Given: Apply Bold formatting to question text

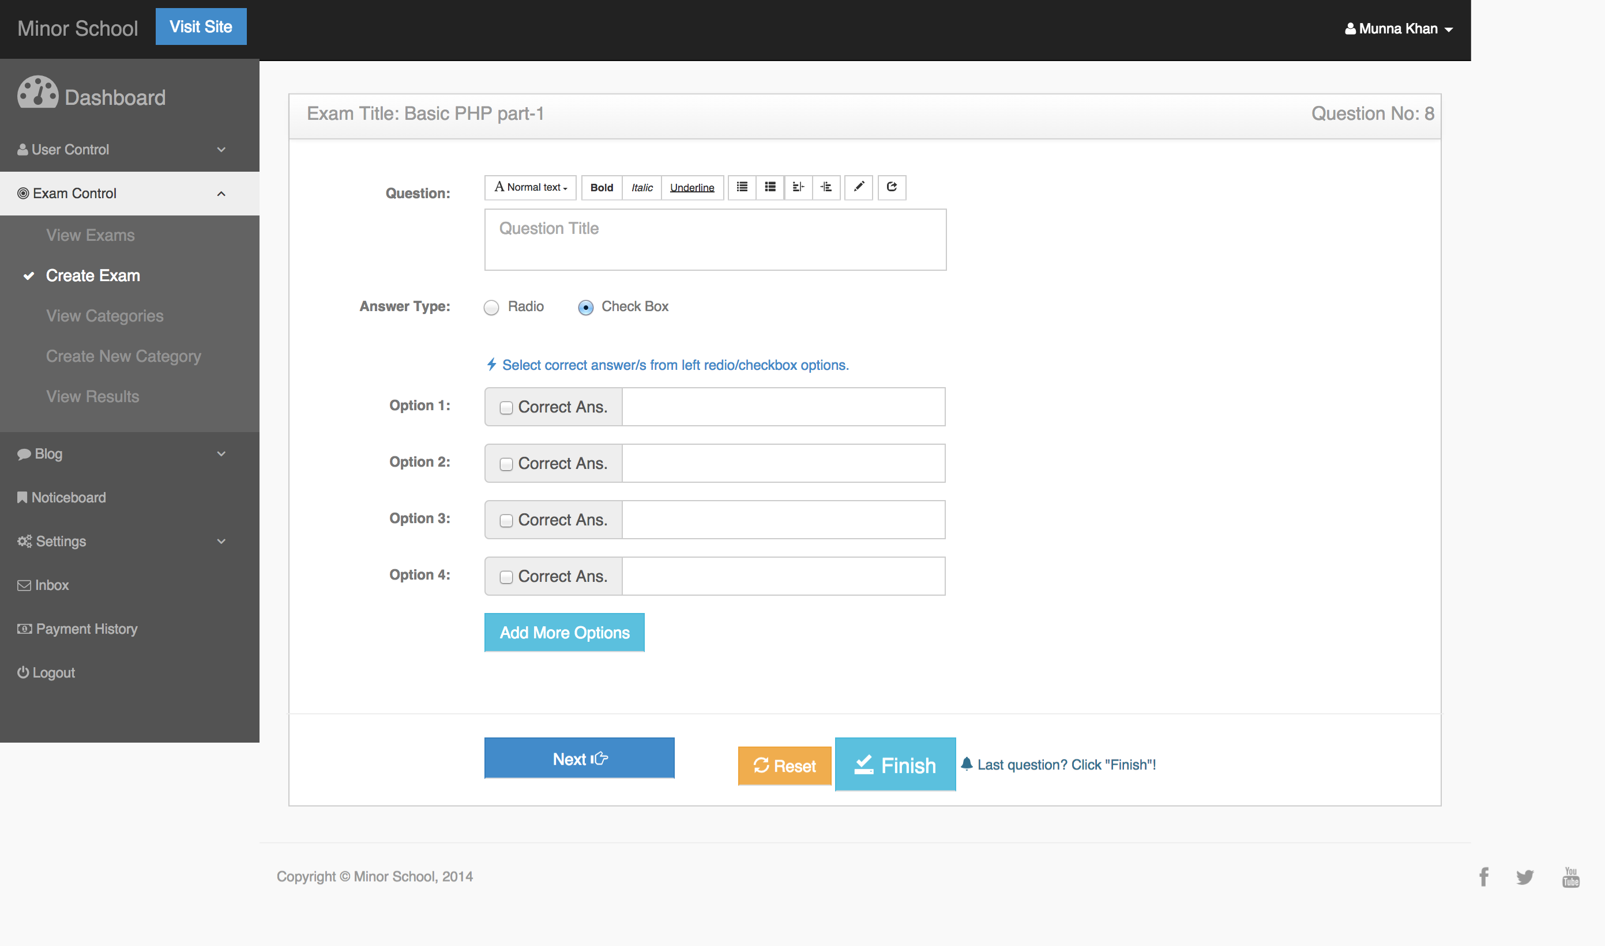Looking at the screenshot, I should [600, 187].
